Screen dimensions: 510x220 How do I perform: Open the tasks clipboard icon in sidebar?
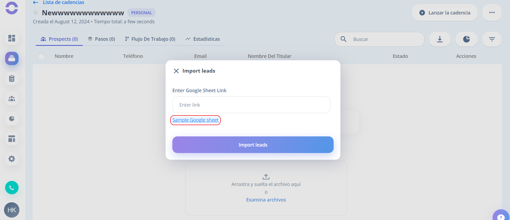(12, 79)
